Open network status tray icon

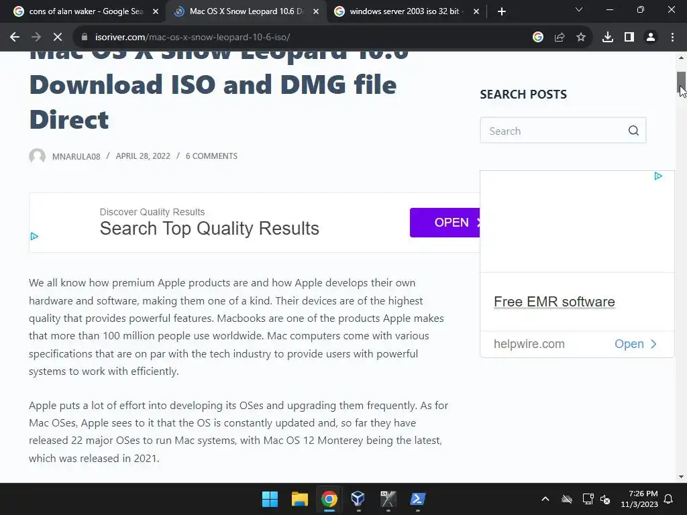[588, 499]
